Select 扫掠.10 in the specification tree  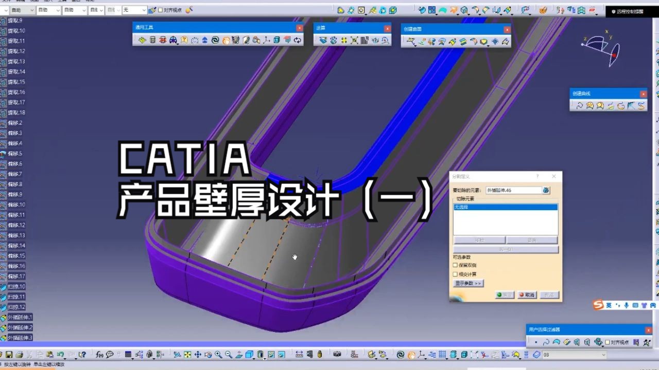[x=16, y=287]
